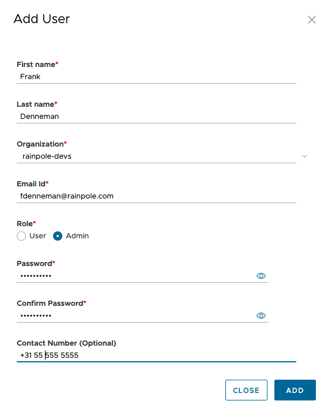The height and width of the screenshot is (412, 328).
Task: Click the User label text
Action: pos(38,236)
